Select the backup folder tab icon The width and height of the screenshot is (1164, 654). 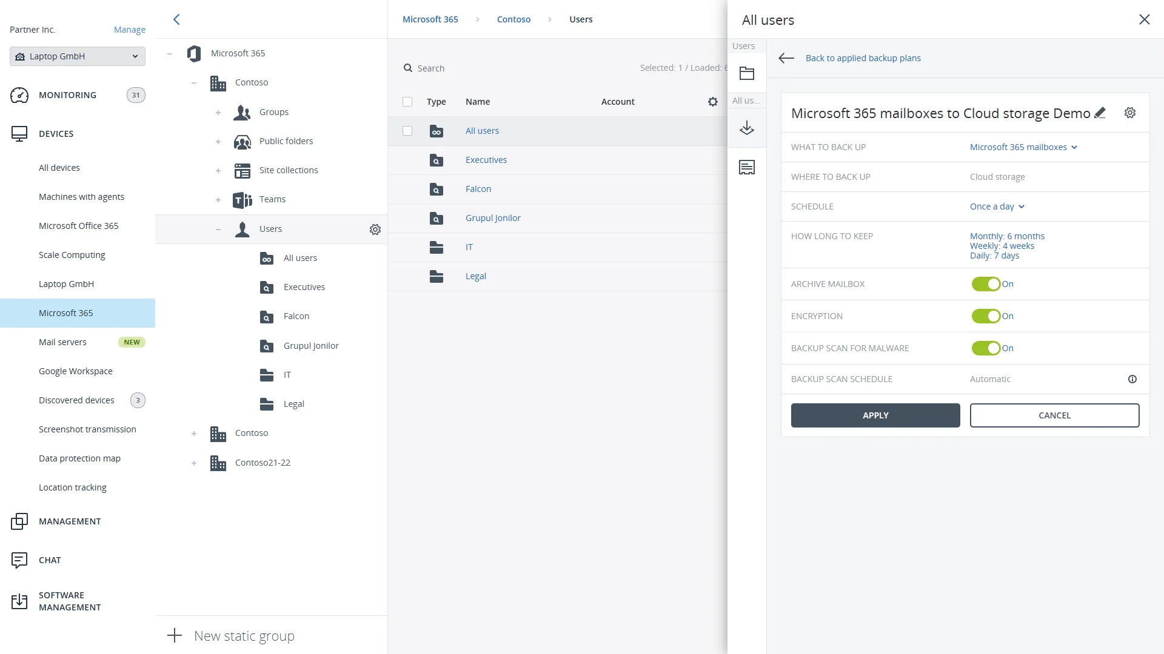(x=747, y=73)
